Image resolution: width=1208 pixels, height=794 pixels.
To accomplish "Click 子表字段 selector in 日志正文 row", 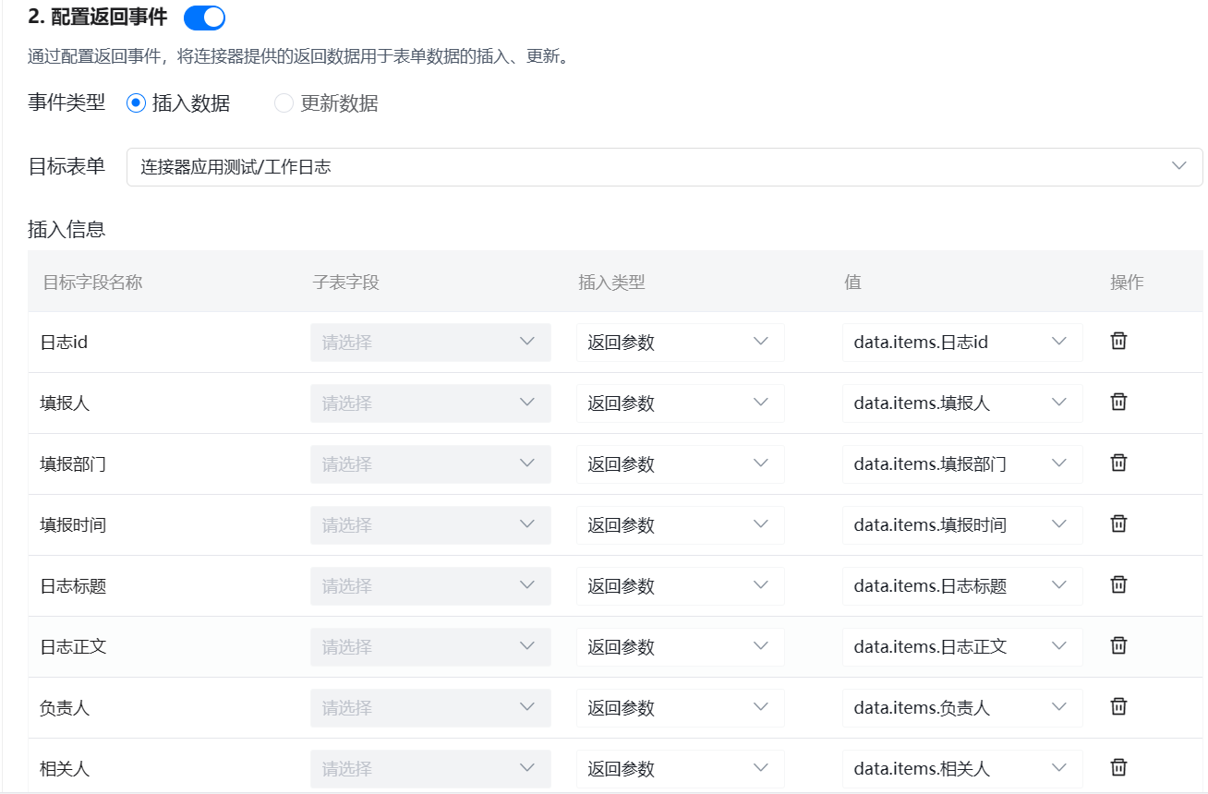I will click(x=430, y=647).
